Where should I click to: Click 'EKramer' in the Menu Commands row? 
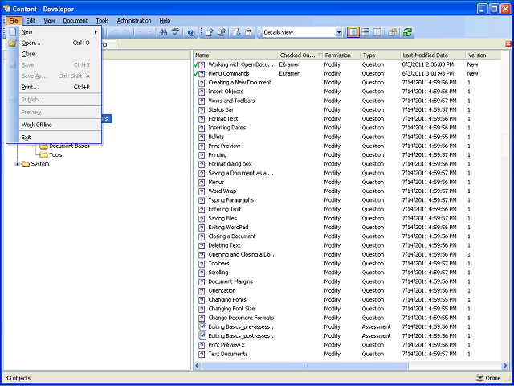click(289, 73)
